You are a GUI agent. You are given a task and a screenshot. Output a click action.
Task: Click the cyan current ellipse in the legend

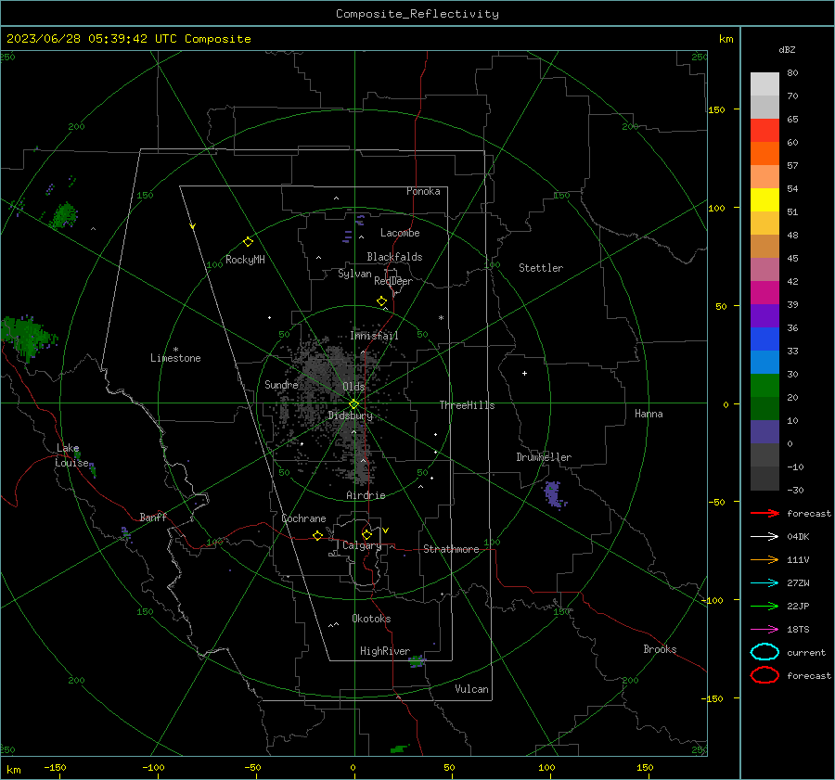[764, 652]
